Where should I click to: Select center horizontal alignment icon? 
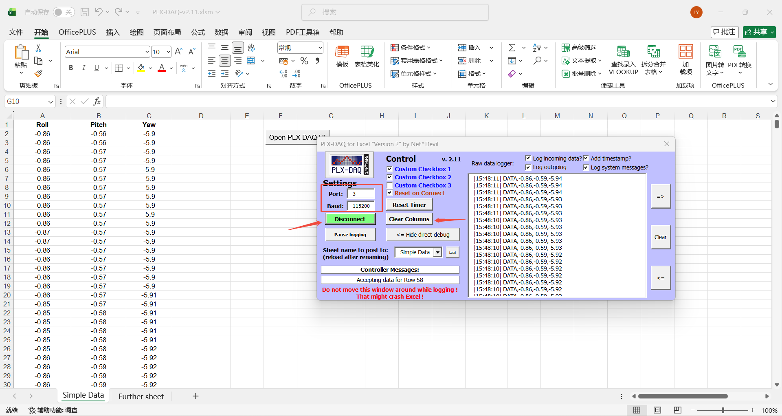pos(225,61)
